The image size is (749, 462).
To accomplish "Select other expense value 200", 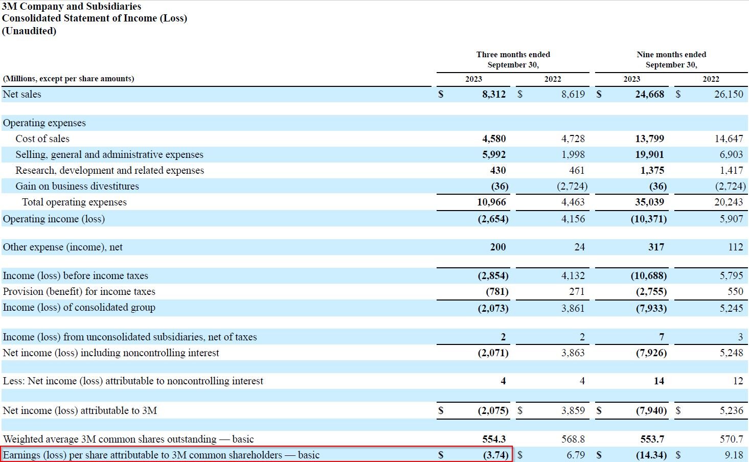I will (498, 247).
